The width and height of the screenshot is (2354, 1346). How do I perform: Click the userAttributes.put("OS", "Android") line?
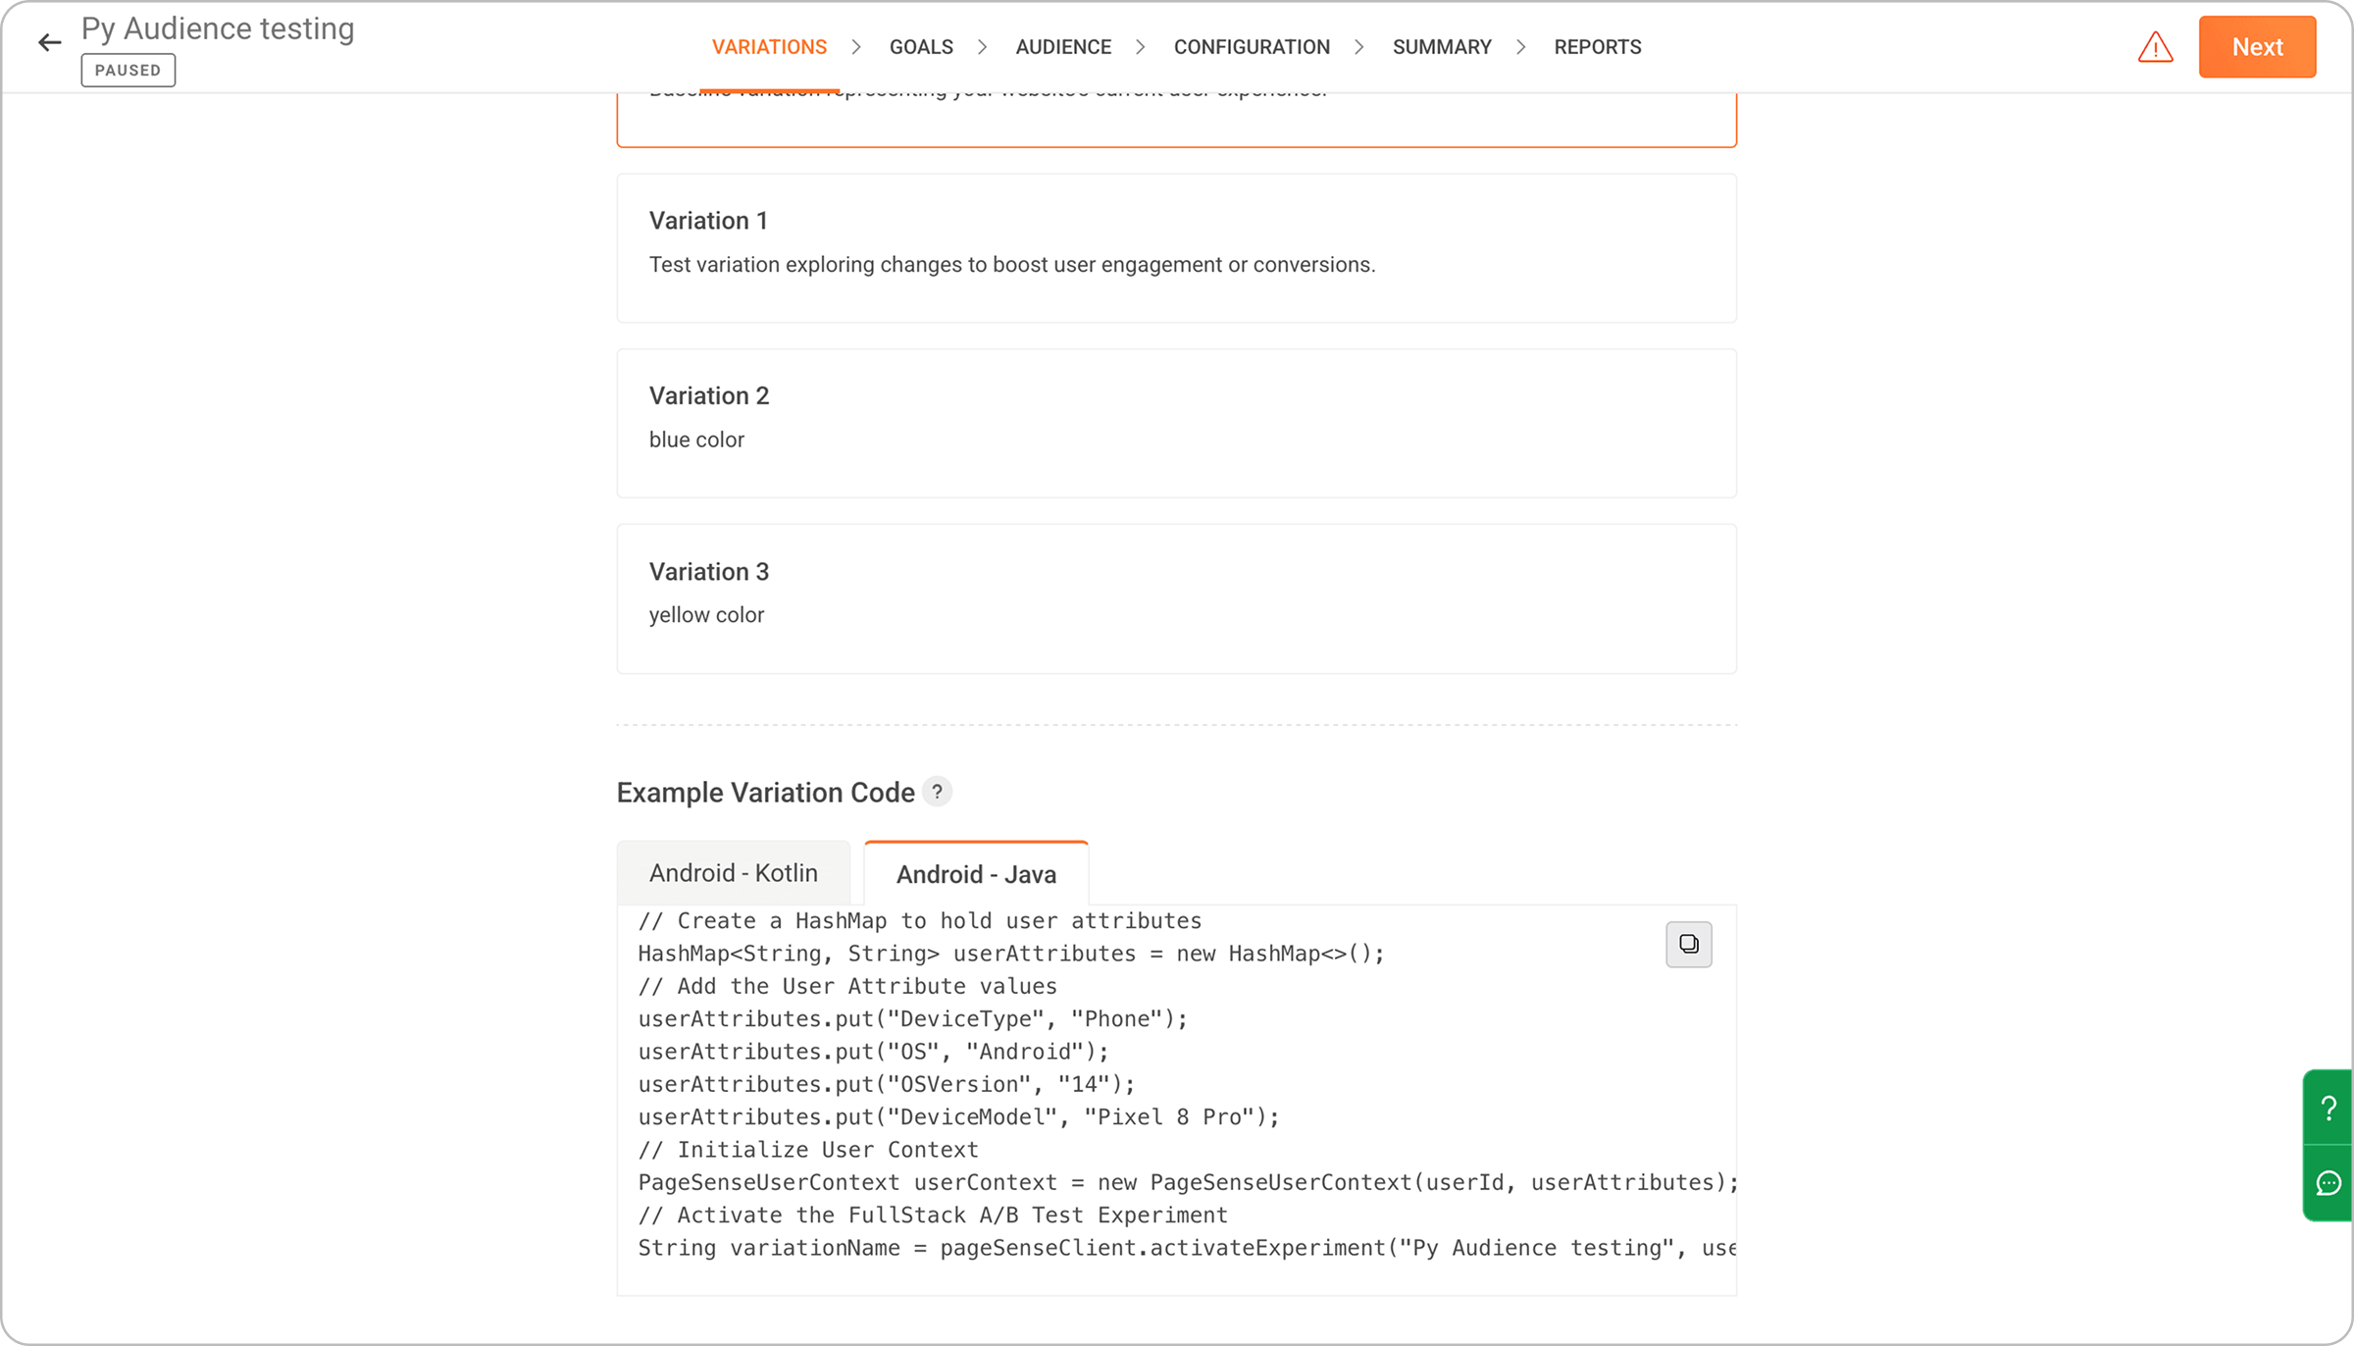873,1052
